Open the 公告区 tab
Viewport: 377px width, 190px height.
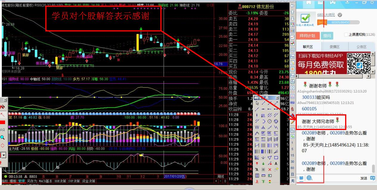361,47
